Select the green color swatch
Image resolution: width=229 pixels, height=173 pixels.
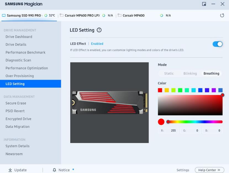[x=180, y=90]
